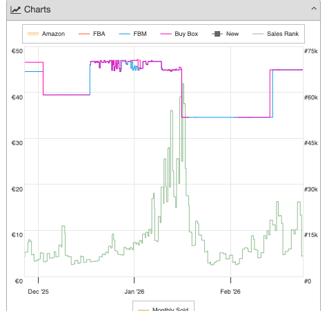The height and width of the screenshot is (311, 327).
Task: Click the #45k rank axis label
Action: tap(311, 143)
